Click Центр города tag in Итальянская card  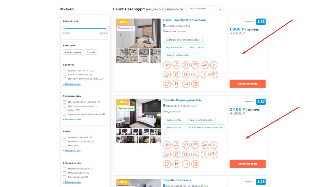click(196, 47)
